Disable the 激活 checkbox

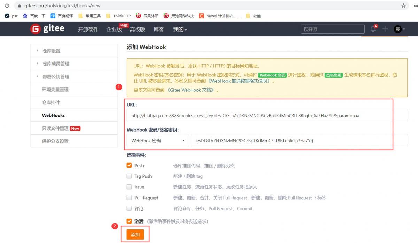coord(129,221)
